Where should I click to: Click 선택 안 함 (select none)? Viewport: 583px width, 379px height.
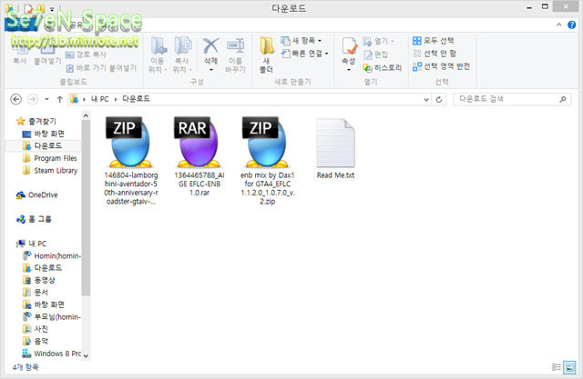coord(435,54)
